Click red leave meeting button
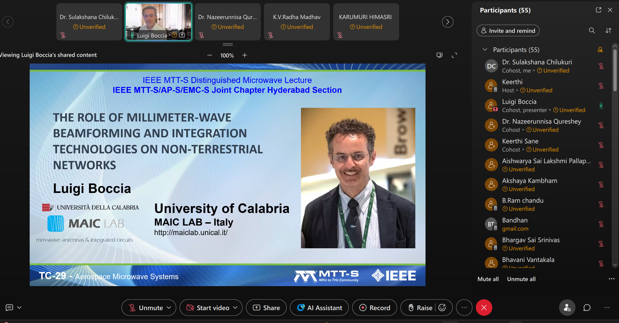The image size is (619, 323). [x=484, y=308]
